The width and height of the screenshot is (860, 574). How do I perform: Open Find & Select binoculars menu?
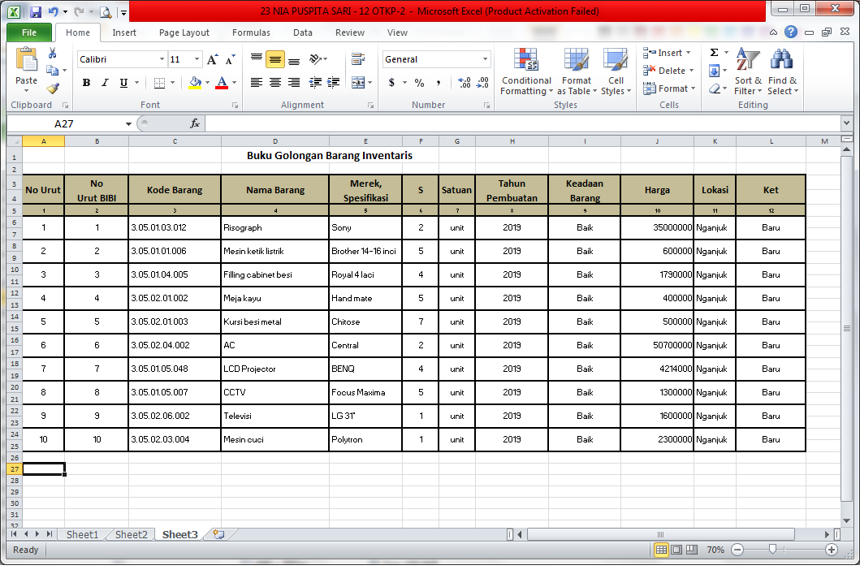click(783, 71)
